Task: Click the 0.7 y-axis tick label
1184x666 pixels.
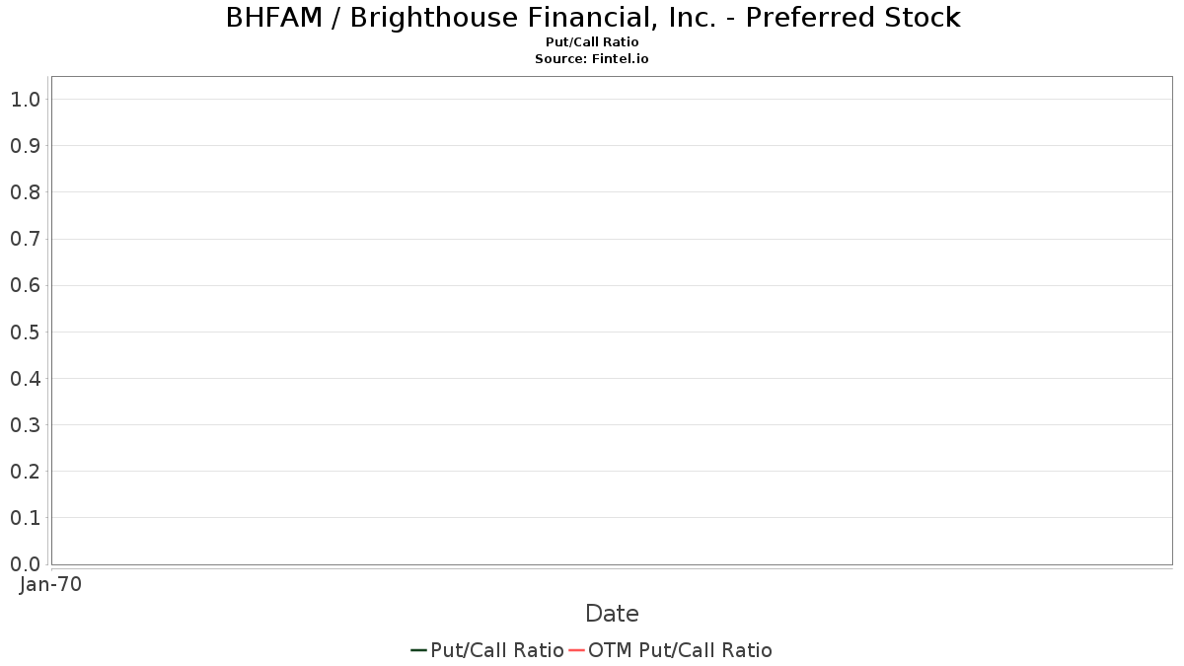Action: pyautogui.click(x=25, y=239)
